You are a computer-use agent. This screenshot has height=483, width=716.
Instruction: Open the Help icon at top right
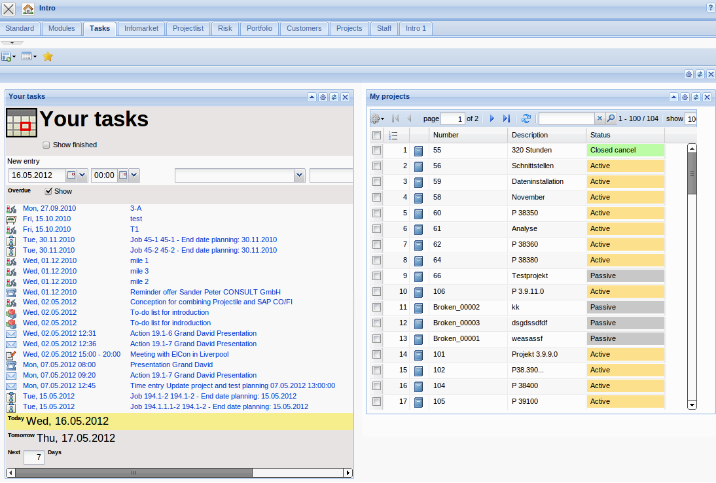[711, 8]
